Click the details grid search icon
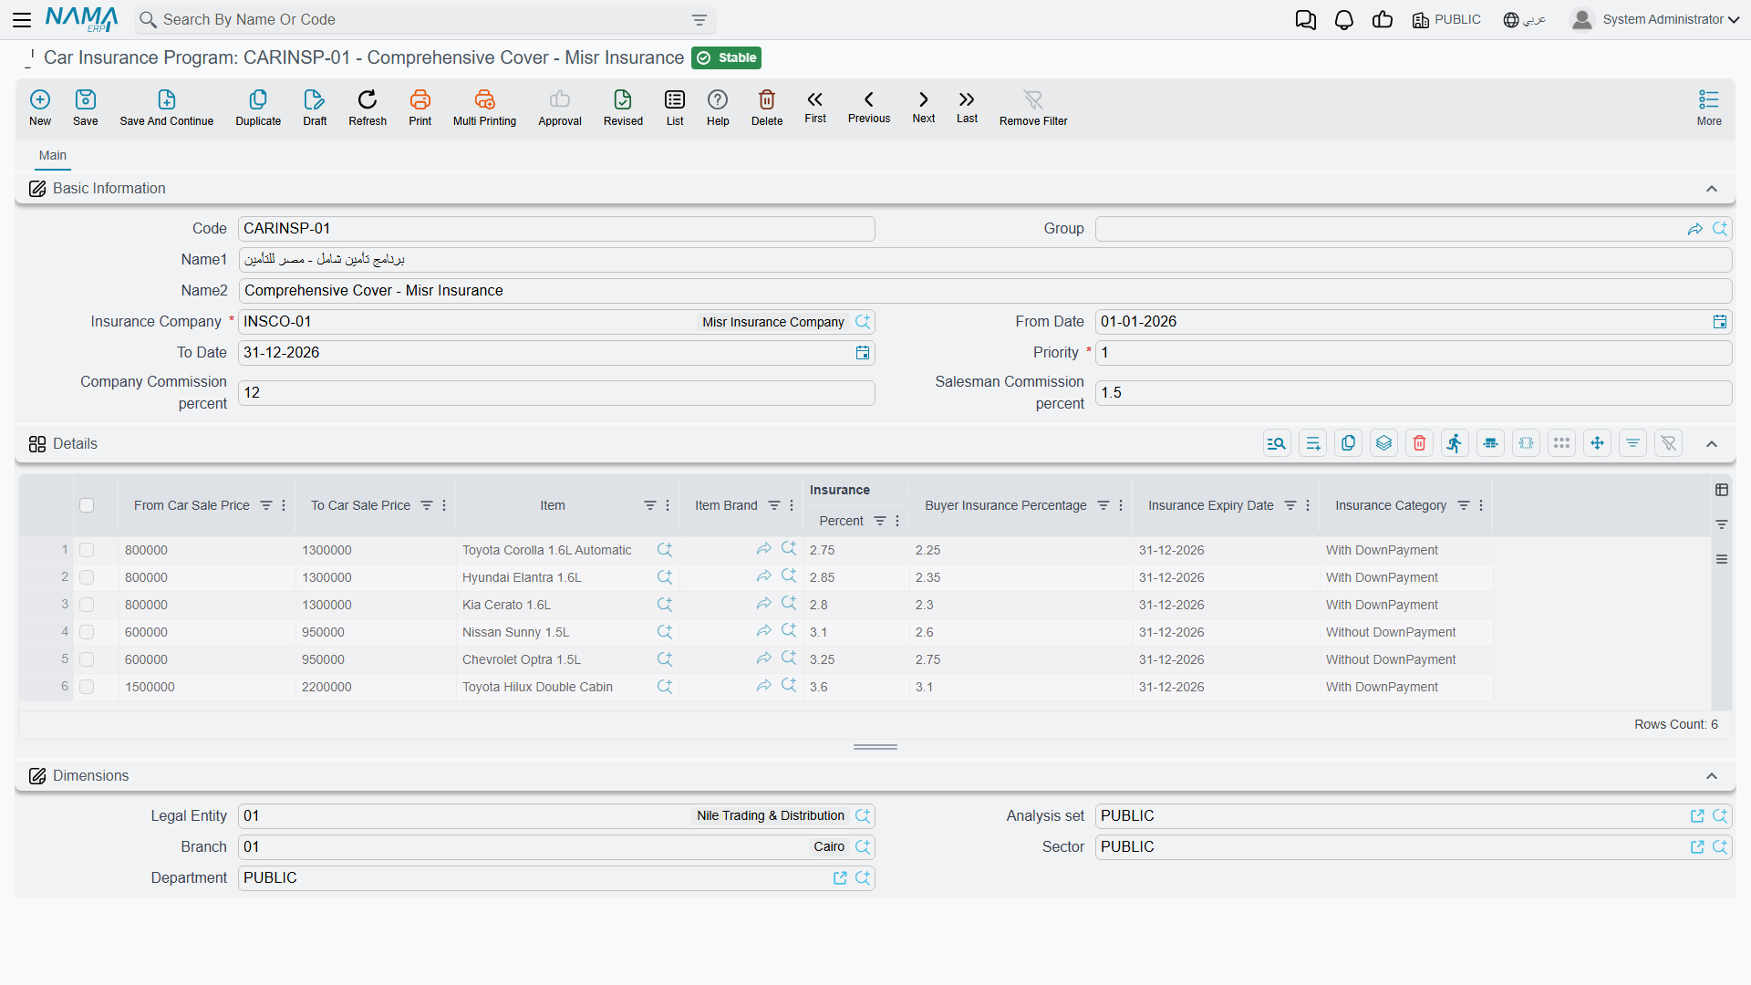Viewport: 1751px width, 985px height. 1277,443
